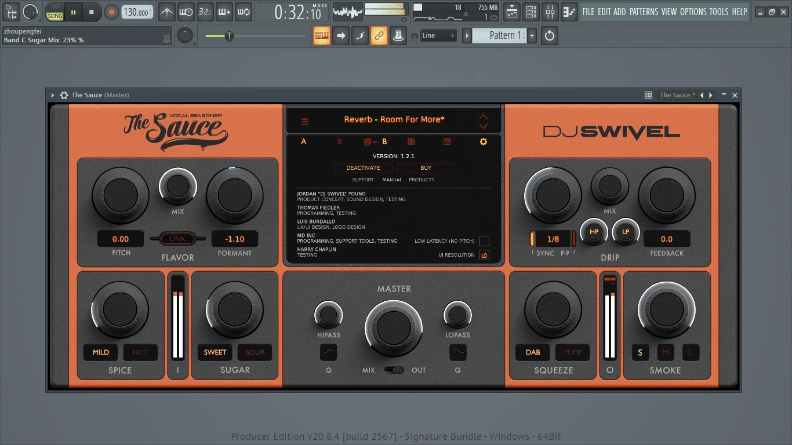Open the Pattern 1 selector

(500, 36)
